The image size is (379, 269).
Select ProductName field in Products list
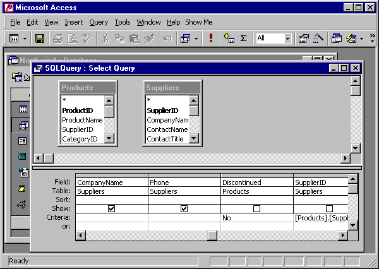click(x=82, y=120)
